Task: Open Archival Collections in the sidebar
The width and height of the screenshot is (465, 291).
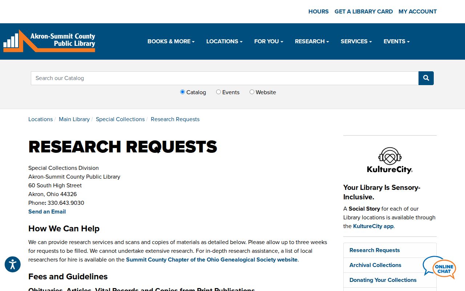Action: pos(390,265)
